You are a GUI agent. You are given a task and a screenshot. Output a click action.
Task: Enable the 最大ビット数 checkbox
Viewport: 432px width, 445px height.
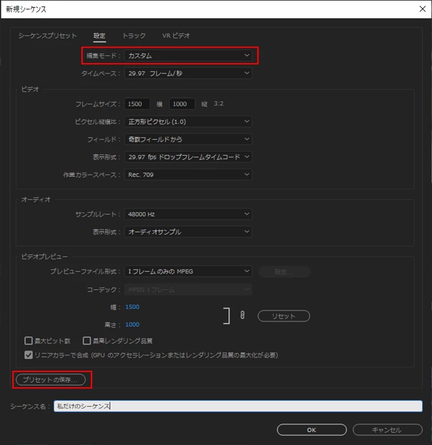point(28,341)
